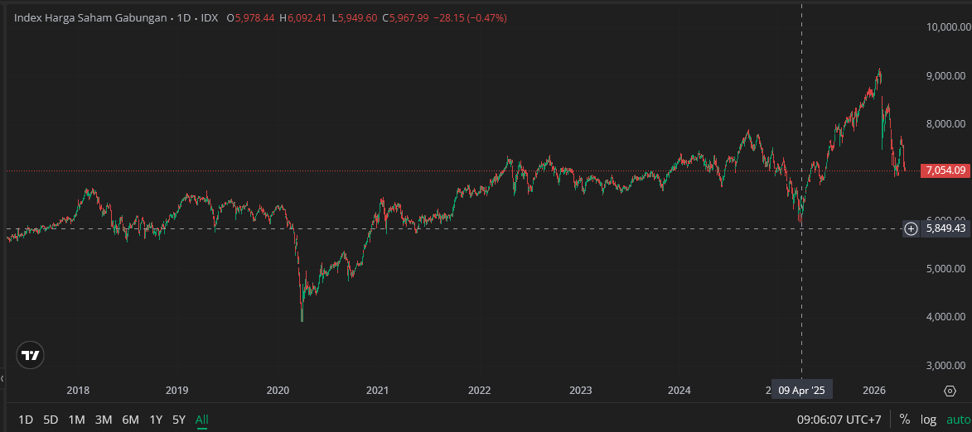Image resolution: width=972 pixels, height=432 pixels.
Task: Select the 3M time range
Action: 104,420
